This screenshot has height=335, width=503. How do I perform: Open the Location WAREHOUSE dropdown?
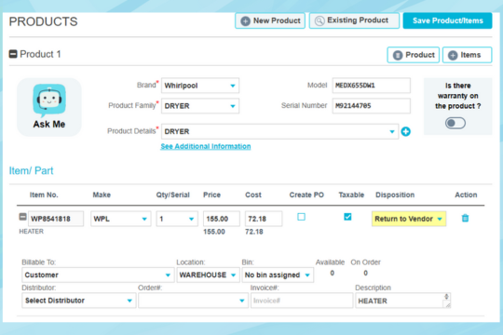pos(209,275)
